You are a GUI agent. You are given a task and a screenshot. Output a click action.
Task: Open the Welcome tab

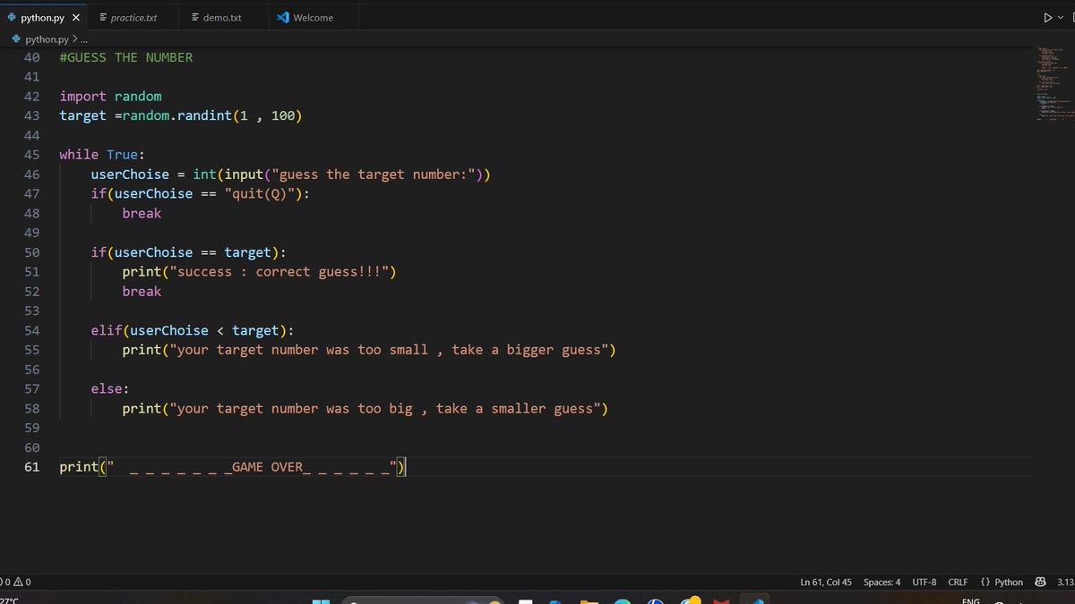(x=313, y=18)
